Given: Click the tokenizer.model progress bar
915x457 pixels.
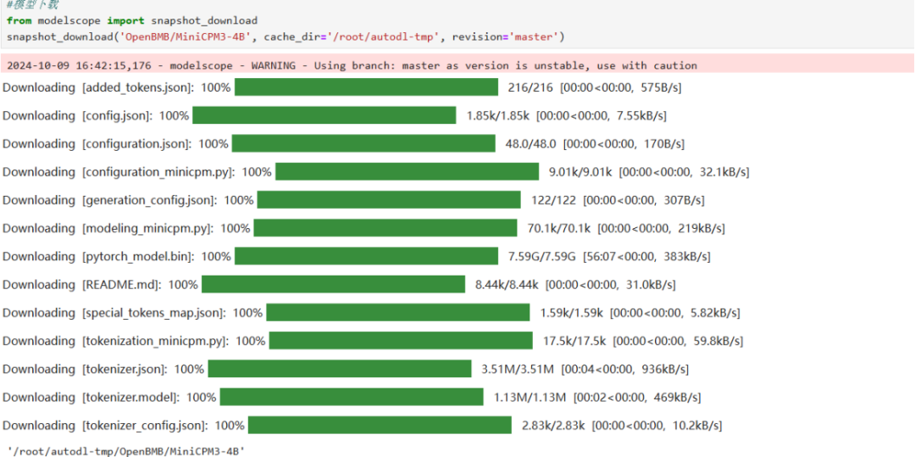Looking at the screenshot, I should tap(352, 398).
